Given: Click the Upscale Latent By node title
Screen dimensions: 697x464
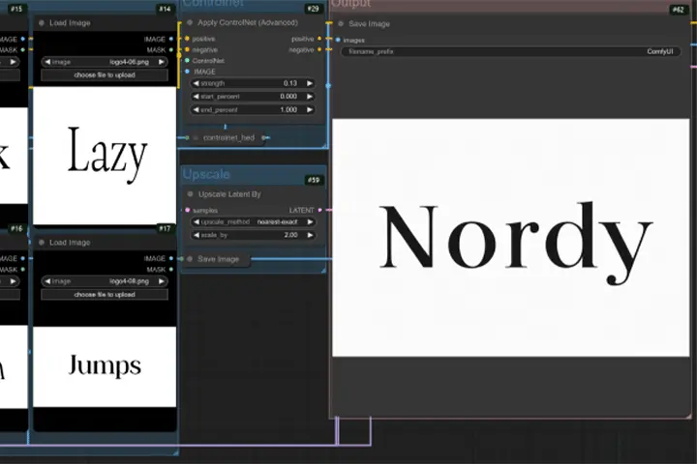Looking at the screenshot, I should coord(229,194).
